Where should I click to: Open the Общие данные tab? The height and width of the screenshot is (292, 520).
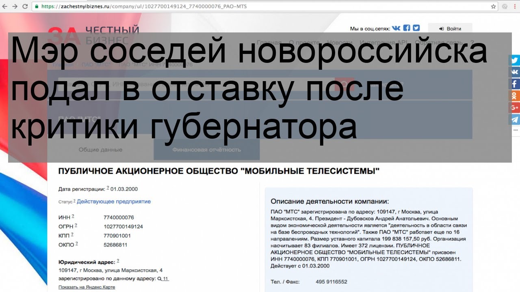(x=100, y=149)
